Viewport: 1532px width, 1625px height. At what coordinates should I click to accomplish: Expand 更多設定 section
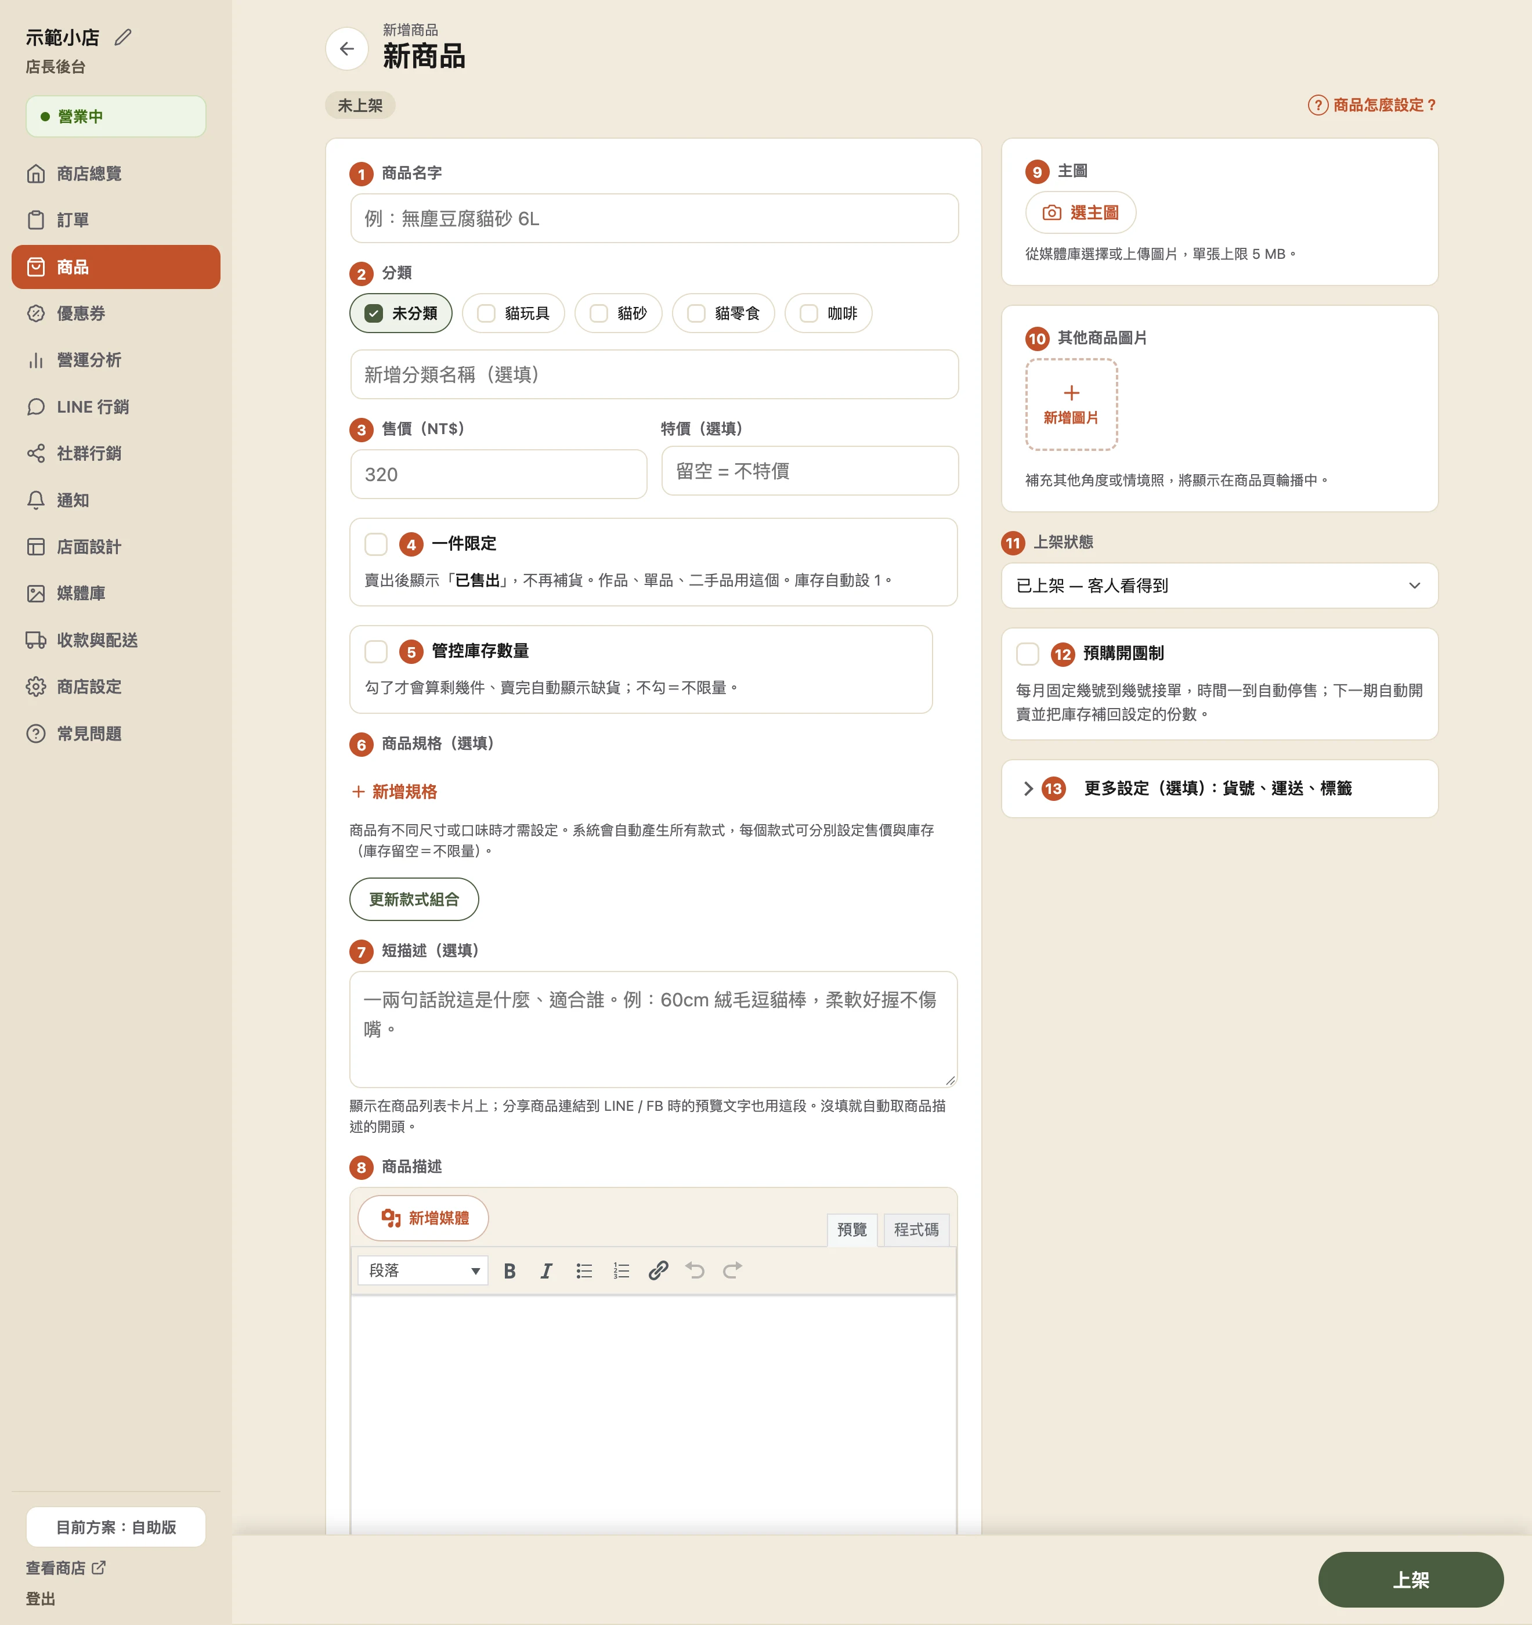[x=1219, y=789]
